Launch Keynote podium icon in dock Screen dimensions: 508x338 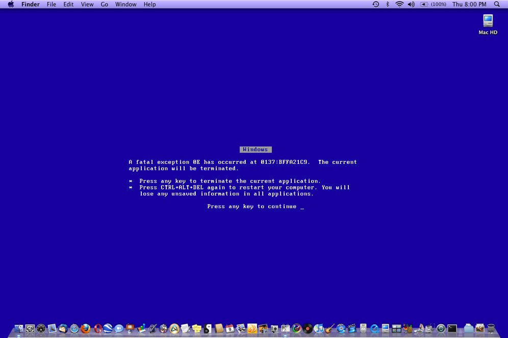[x=130, y=329]
